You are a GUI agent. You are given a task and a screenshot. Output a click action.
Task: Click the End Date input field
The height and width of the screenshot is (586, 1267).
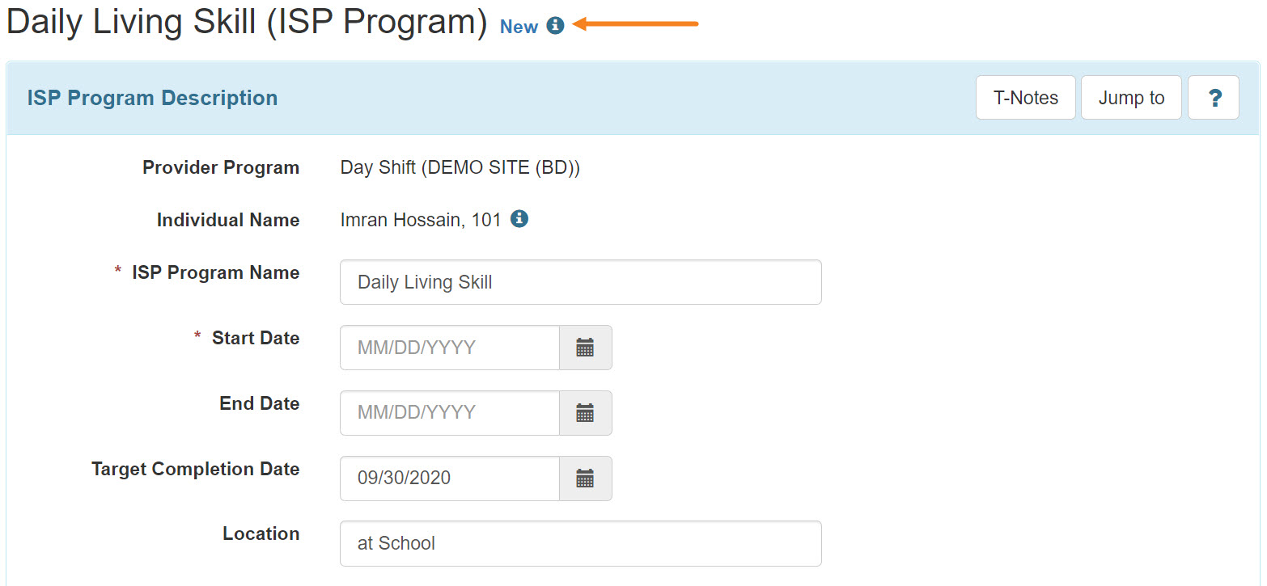[449, 413]
